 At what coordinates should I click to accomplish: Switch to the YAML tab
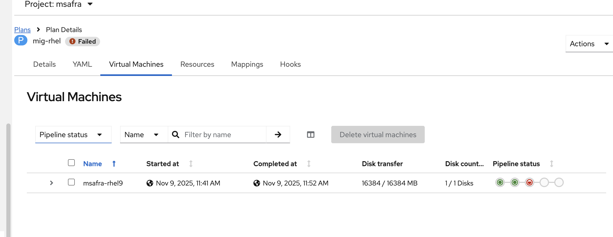click(82, 64)
